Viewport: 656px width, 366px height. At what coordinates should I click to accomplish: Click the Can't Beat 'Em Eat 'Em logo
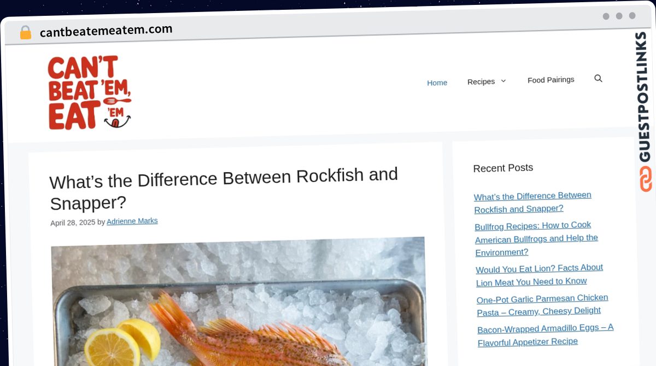[90, 93]
